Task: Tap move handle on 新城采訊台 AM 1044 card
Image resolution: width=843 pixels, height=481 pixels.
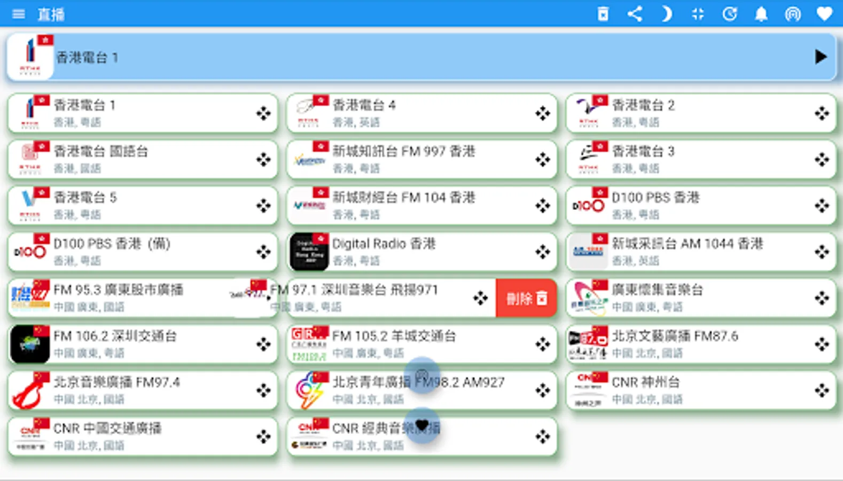Action: click(x=822, y=252)
